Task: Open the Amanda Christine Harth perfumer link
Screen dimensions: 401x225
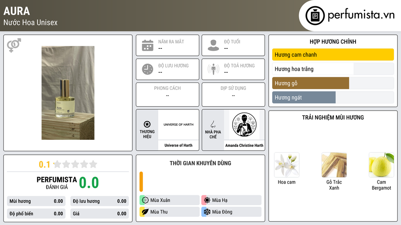Action: tap(244, 145)
